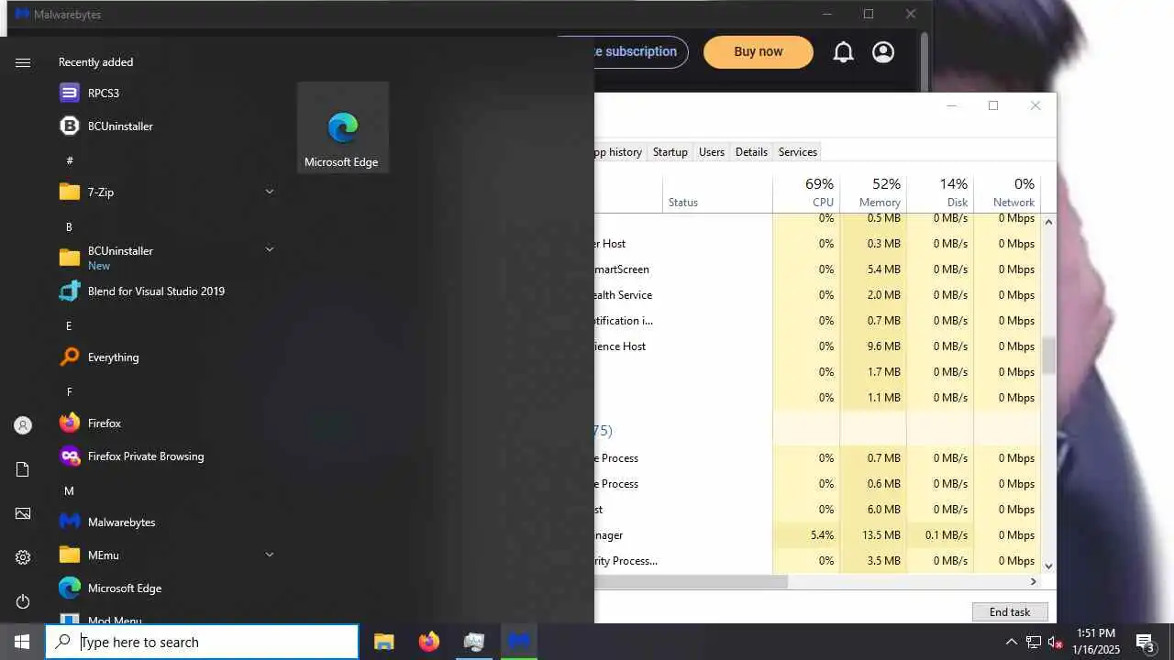Click the Recently added heading
Screen dimensions: 1174x660
click(95, 62)
